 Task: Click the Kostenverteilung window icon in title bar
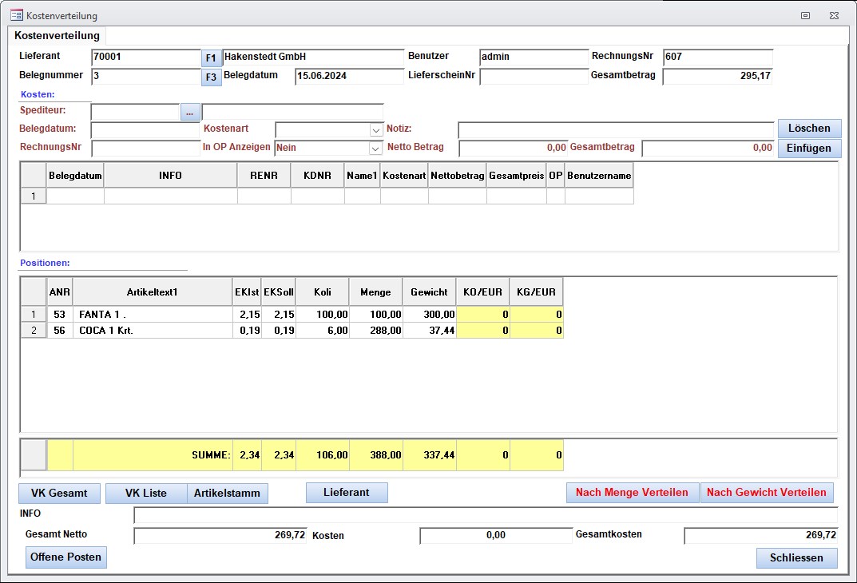(x=16, y=15)
